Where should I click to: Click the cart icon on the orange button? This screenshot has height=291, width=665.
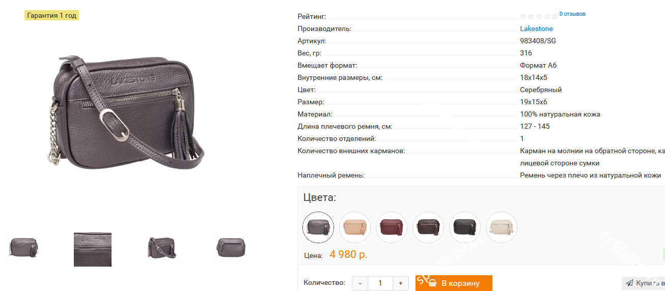click(433, 283)
